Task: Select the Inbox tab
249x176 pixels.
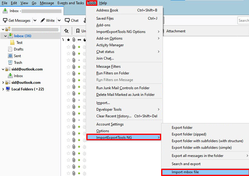Action: click(32, 11)
